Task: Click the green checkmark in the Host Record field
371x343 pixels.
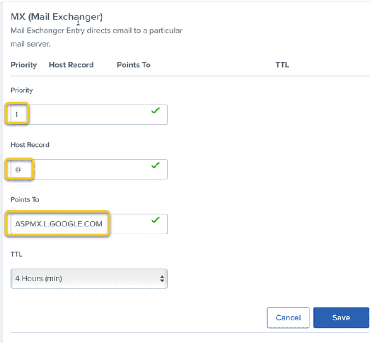Action: 156,165
